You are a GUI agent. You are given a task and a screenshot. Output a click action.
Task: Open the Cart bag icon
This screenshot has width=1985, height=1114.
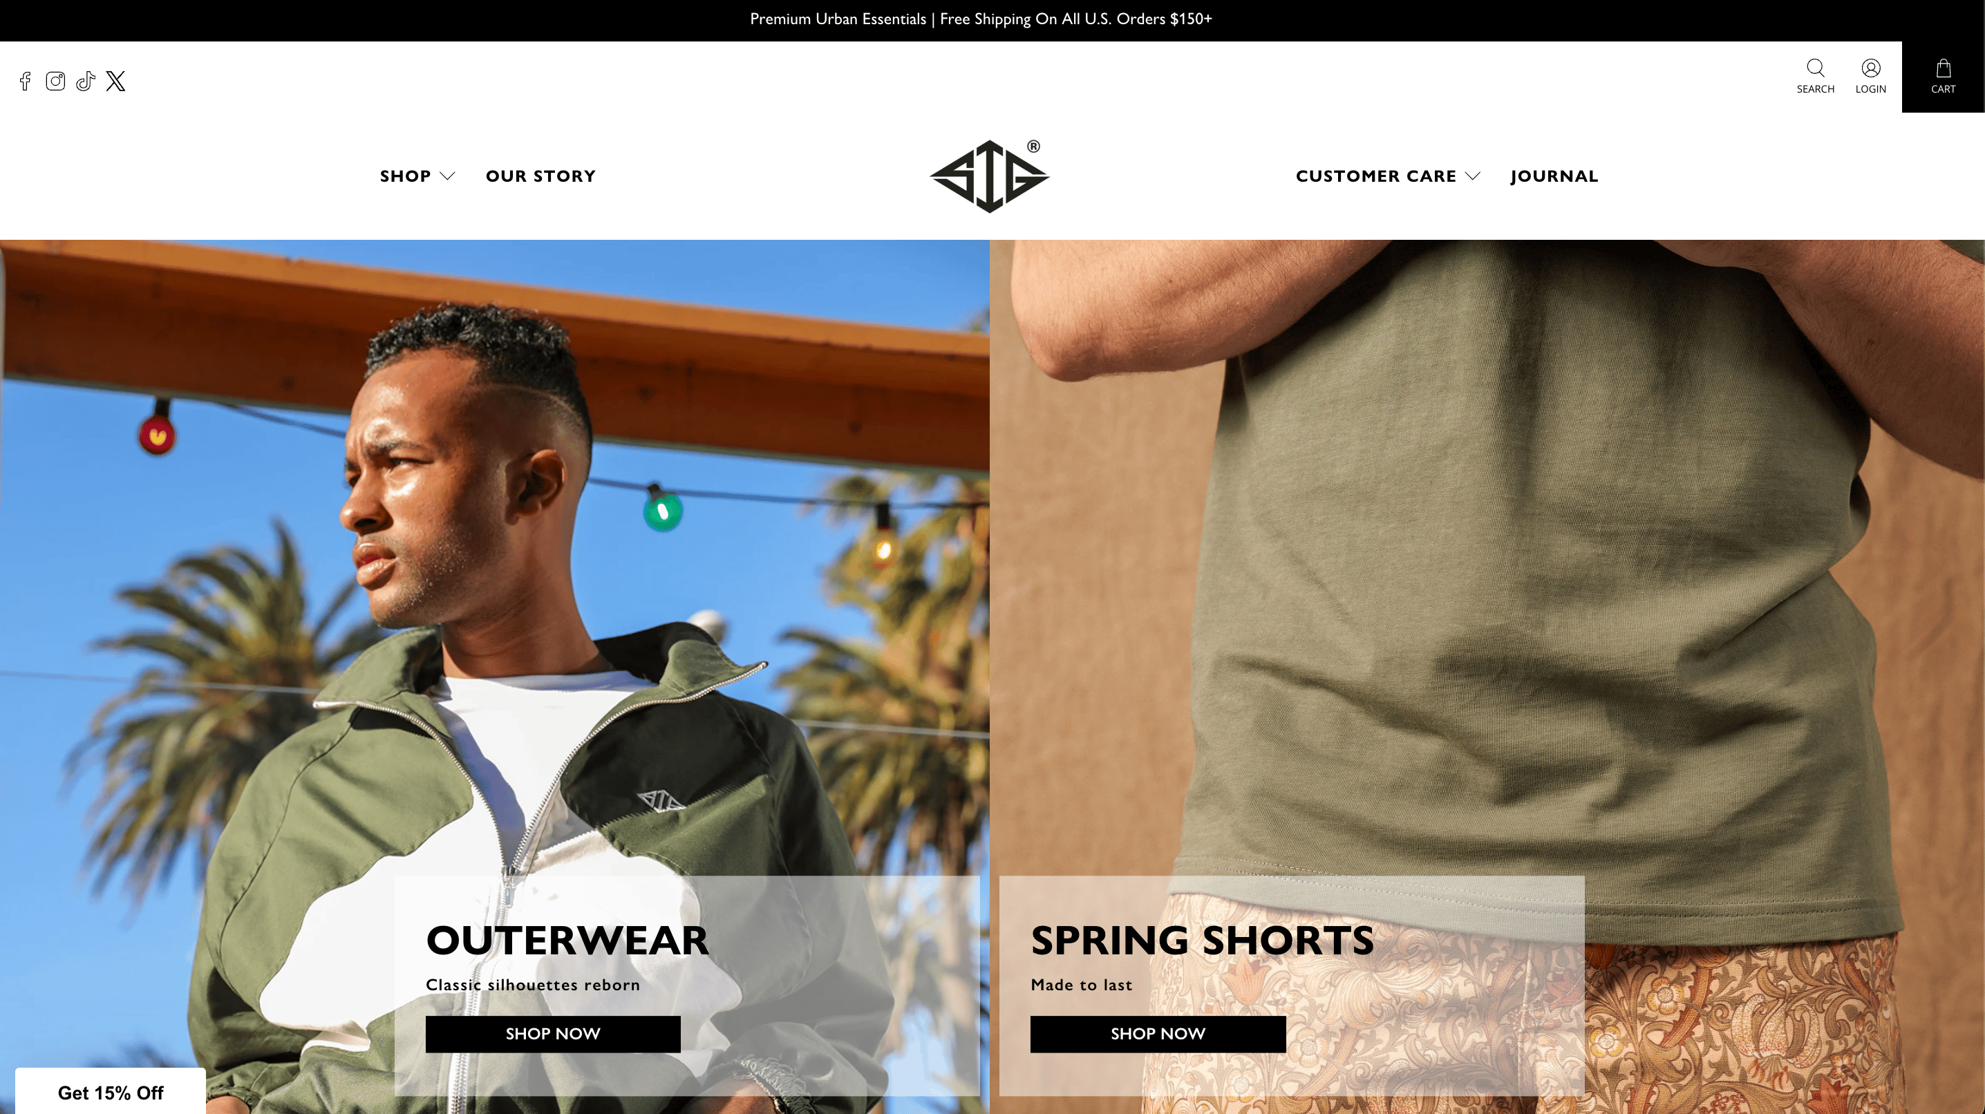click(1944, 68)
